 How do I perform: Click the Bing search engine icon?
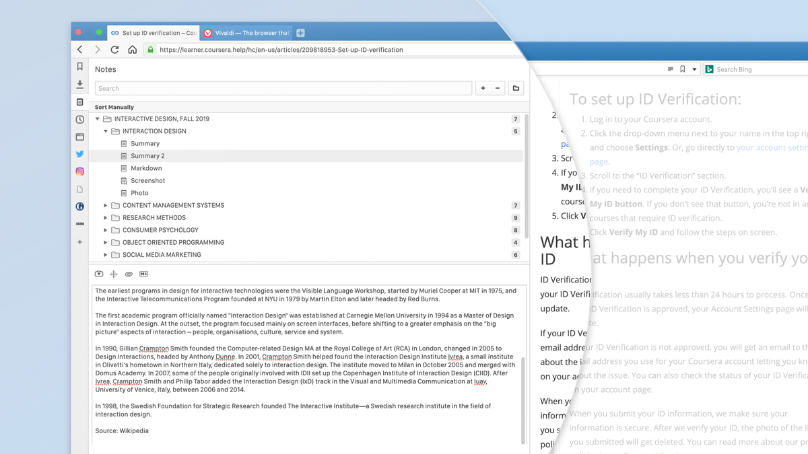click(709, 69)
